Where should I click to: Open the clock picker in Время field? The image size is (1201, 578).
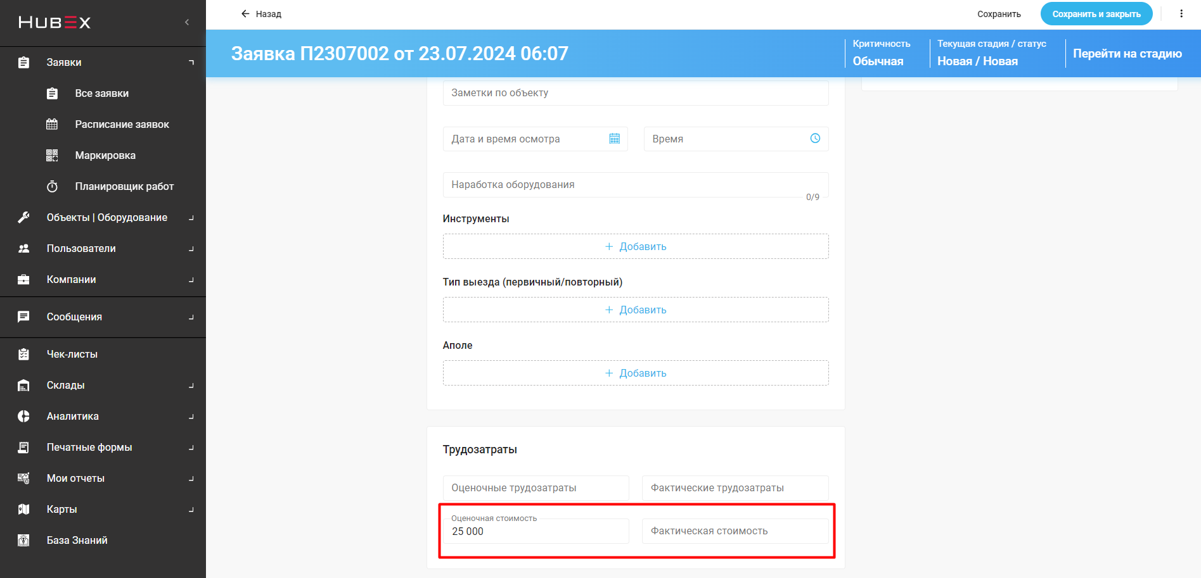(x=815, y=139)
